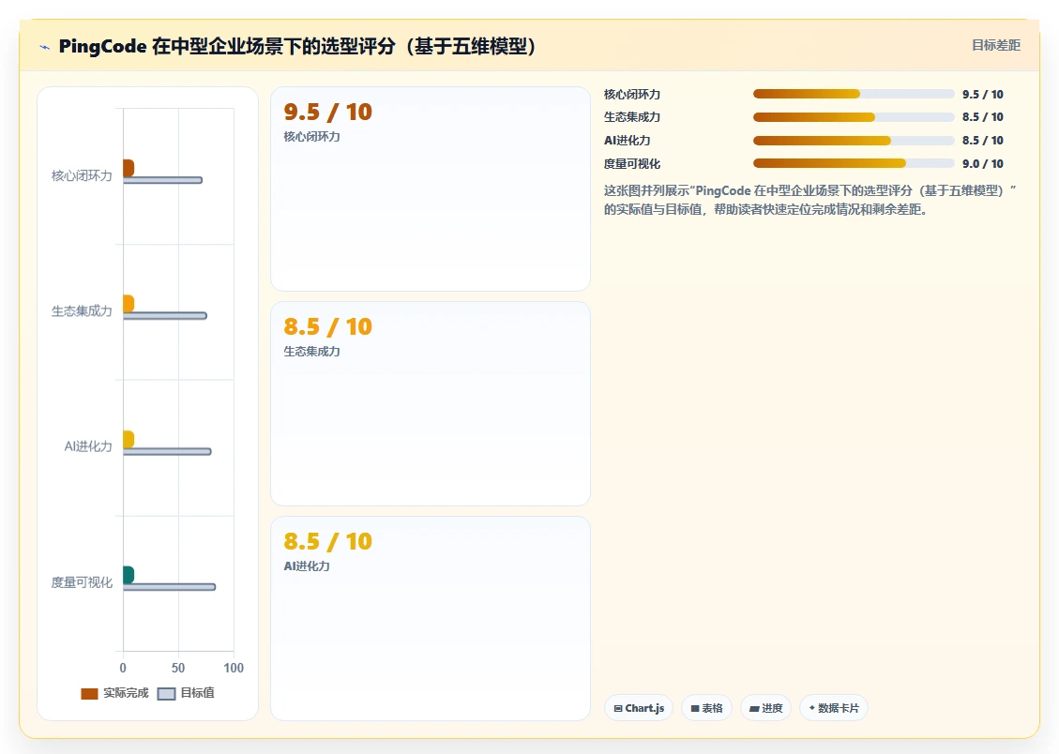Select the 9.5 / 10 核心闭环力 card
The height and width of the screenshot is (754, 1059).
pos(431,189)
